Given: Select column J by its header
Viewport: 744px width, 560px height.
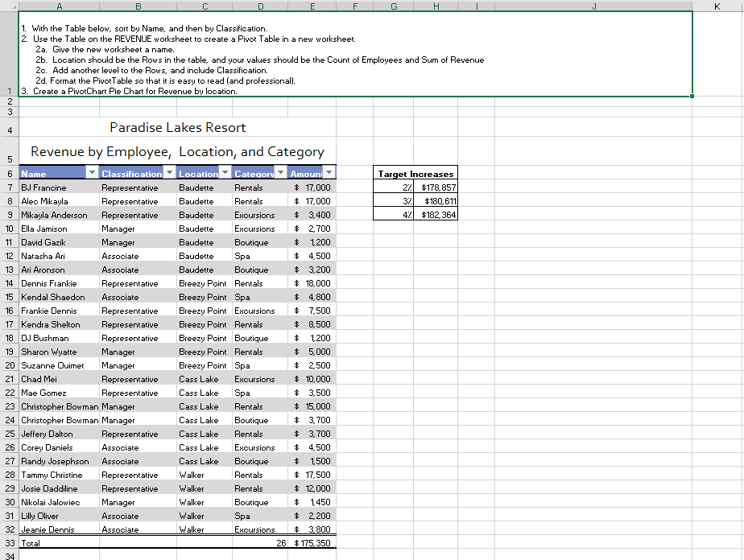Looking at the screenshot, I should [x=593, y=6].
